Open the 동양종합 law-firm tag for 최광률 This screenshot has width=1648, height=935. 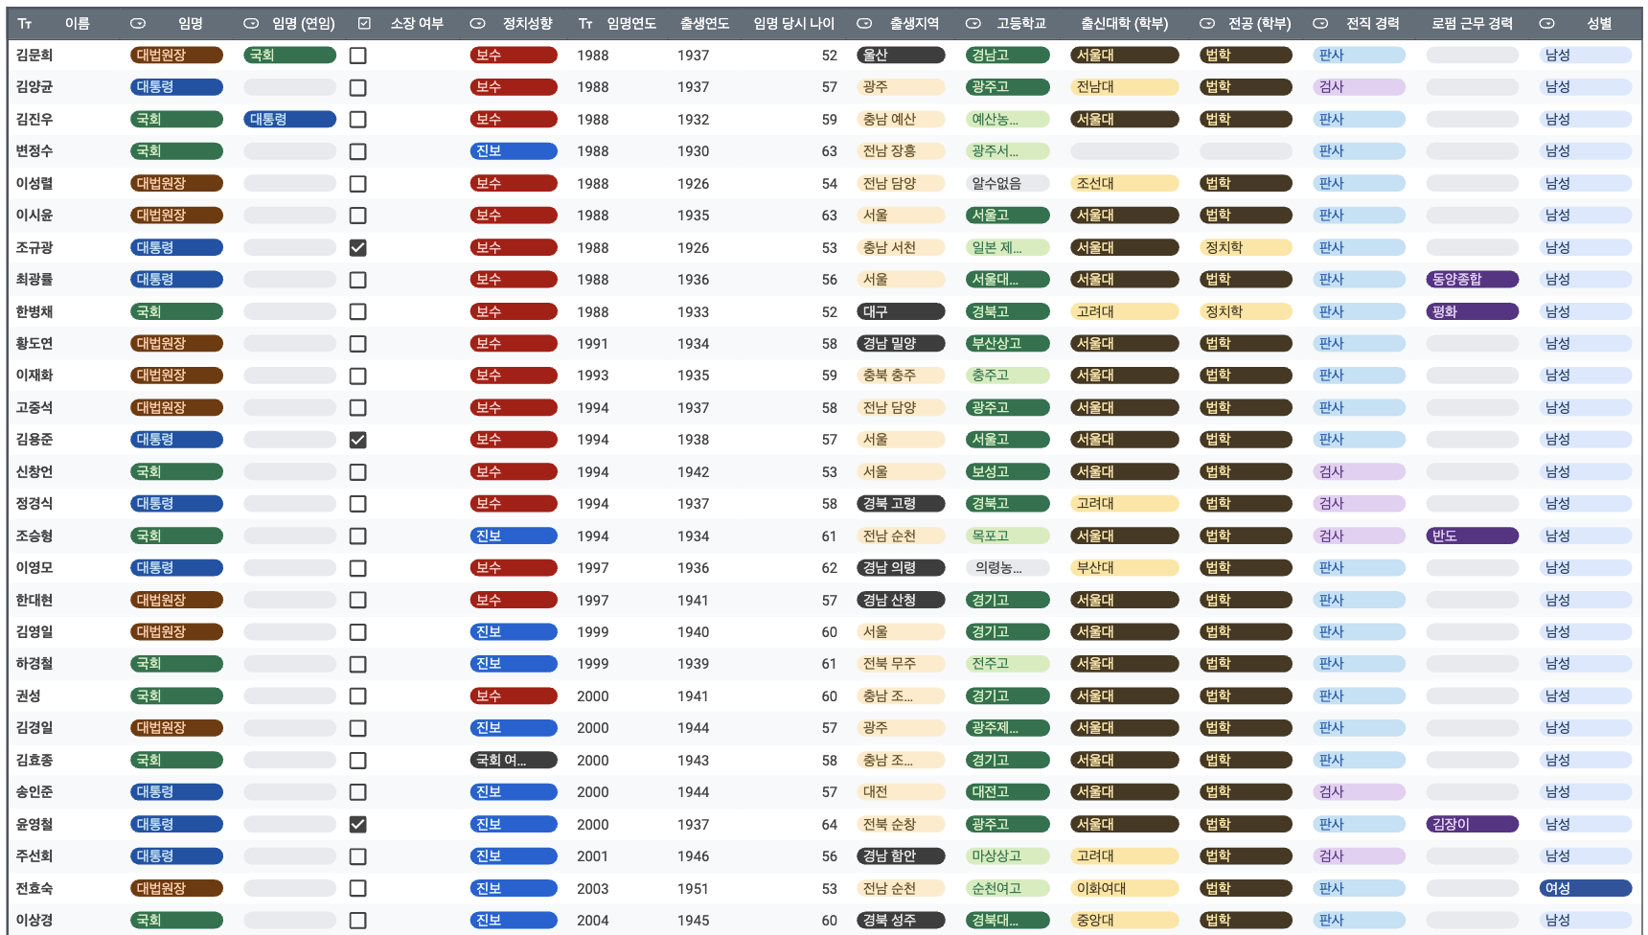[1472, 280]
